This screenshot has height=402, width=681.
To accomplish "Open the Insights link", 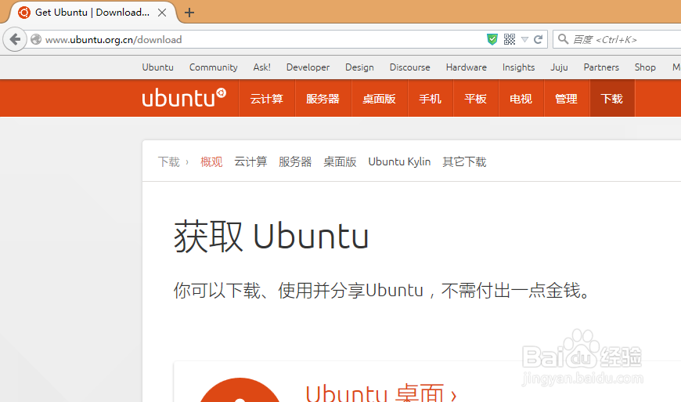I will pyautogui.click(x=518, y=67).
